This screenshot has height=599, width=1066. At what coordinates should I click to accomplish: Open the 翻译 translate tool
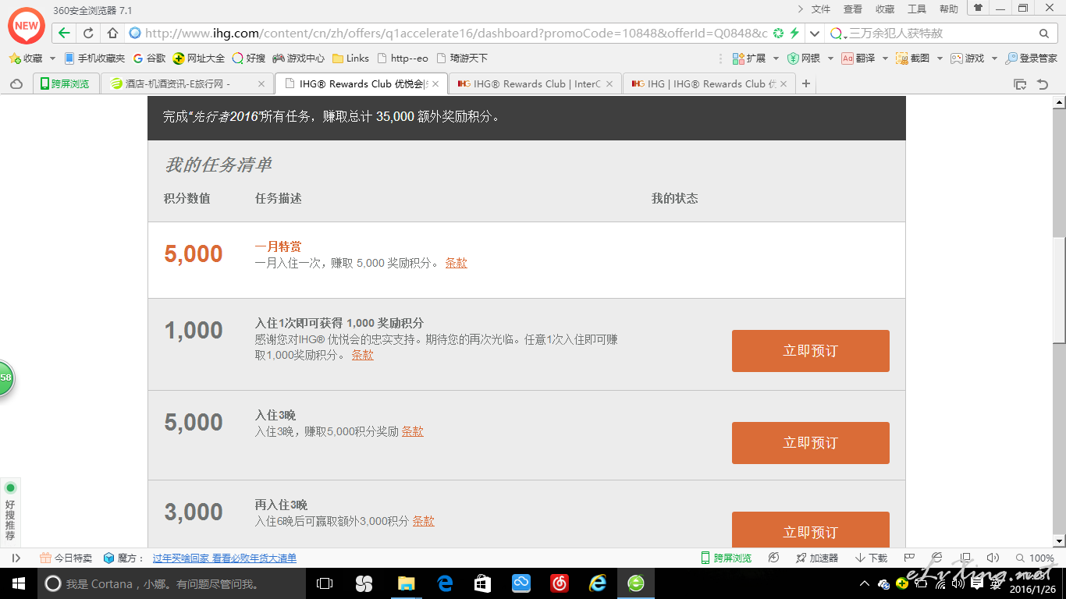[858, 58]
